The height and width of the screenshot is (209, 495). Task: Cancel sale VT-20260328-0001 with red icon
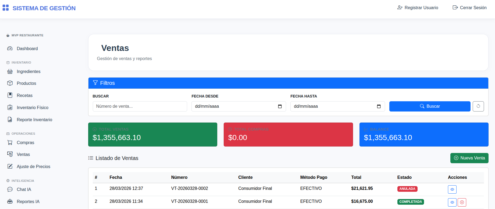[462, 202]
